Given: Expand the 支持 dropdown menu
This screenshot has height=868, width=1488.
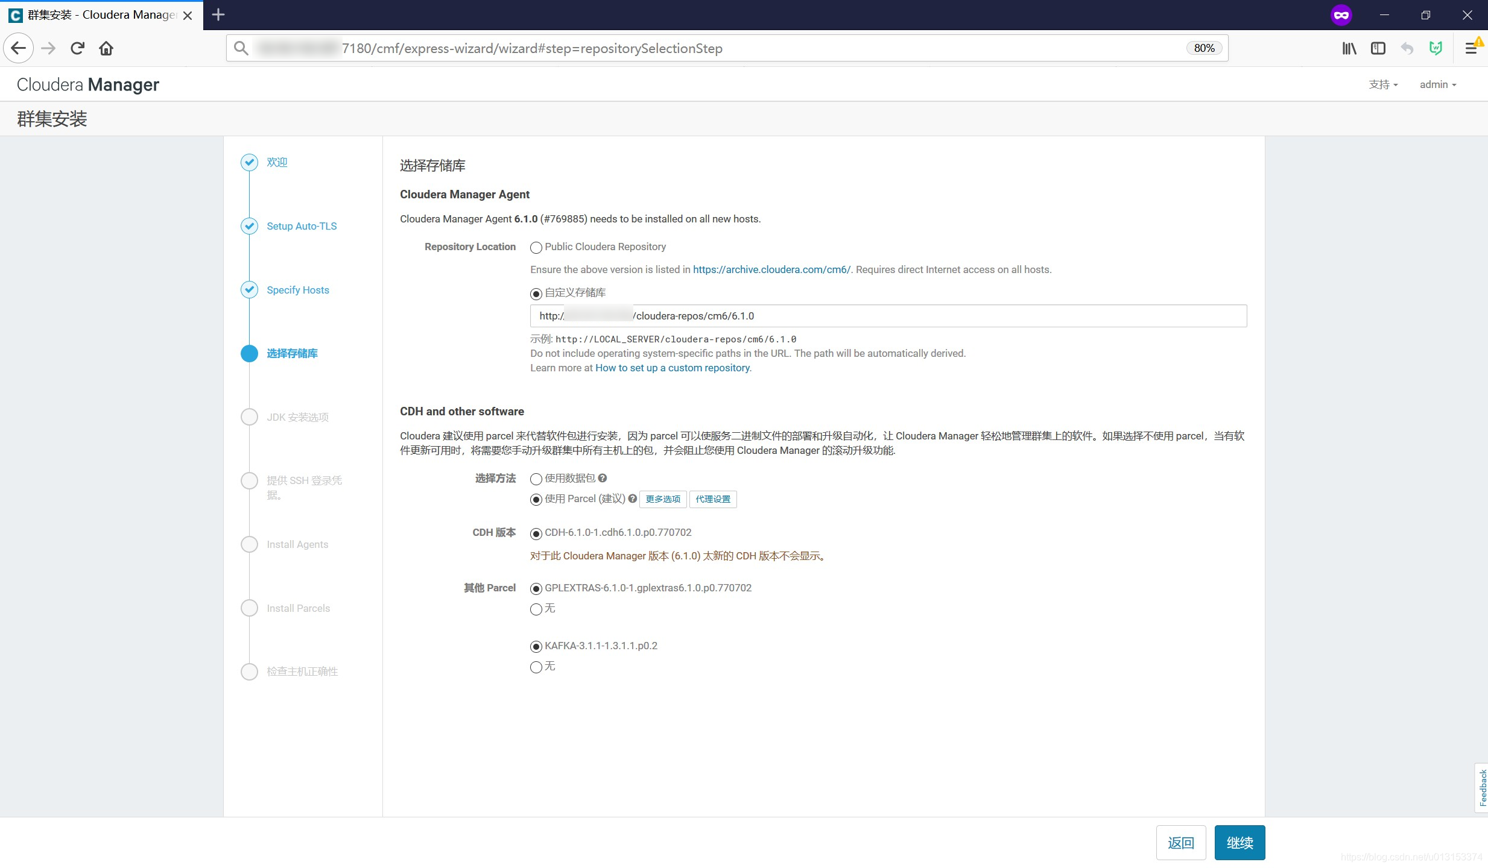Looking at the screenshot, I should (x=1382, y=84).
